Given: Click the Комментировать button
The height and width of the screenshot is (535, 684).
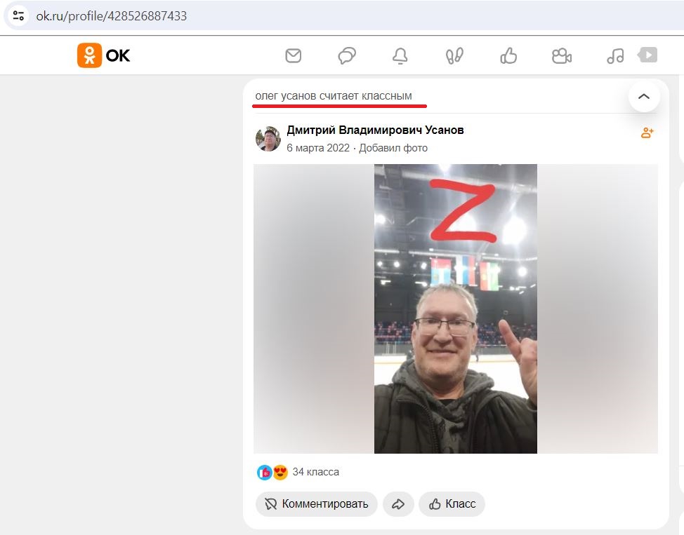Looking at the screenshot, I should [x=316, y=504].
